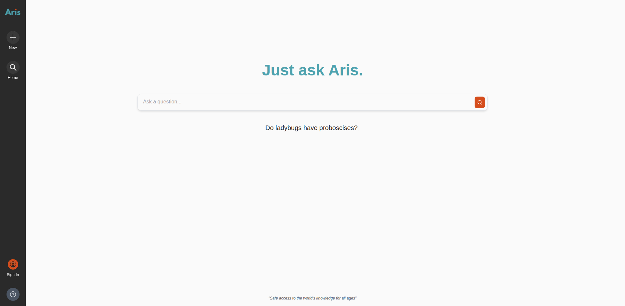Screen dimensions: 625x306
Task: Open Home via the magnifier sidebar icon
Action: (13, 67)
